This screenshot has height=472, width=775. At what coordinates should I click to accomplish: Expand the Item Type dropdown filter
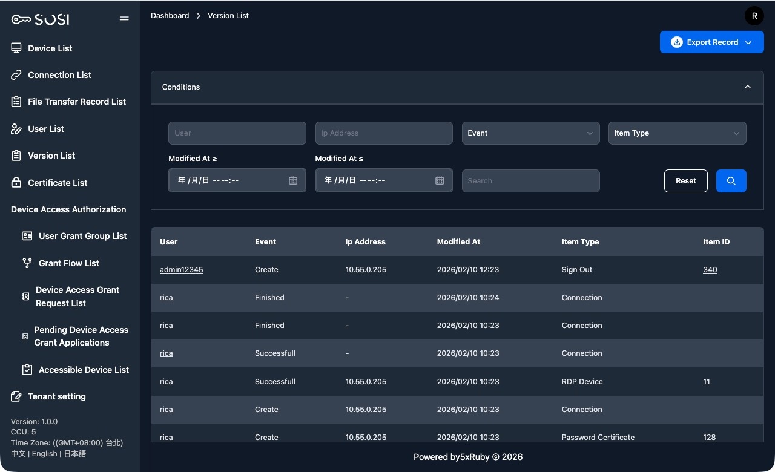click(x=677, y=133)
